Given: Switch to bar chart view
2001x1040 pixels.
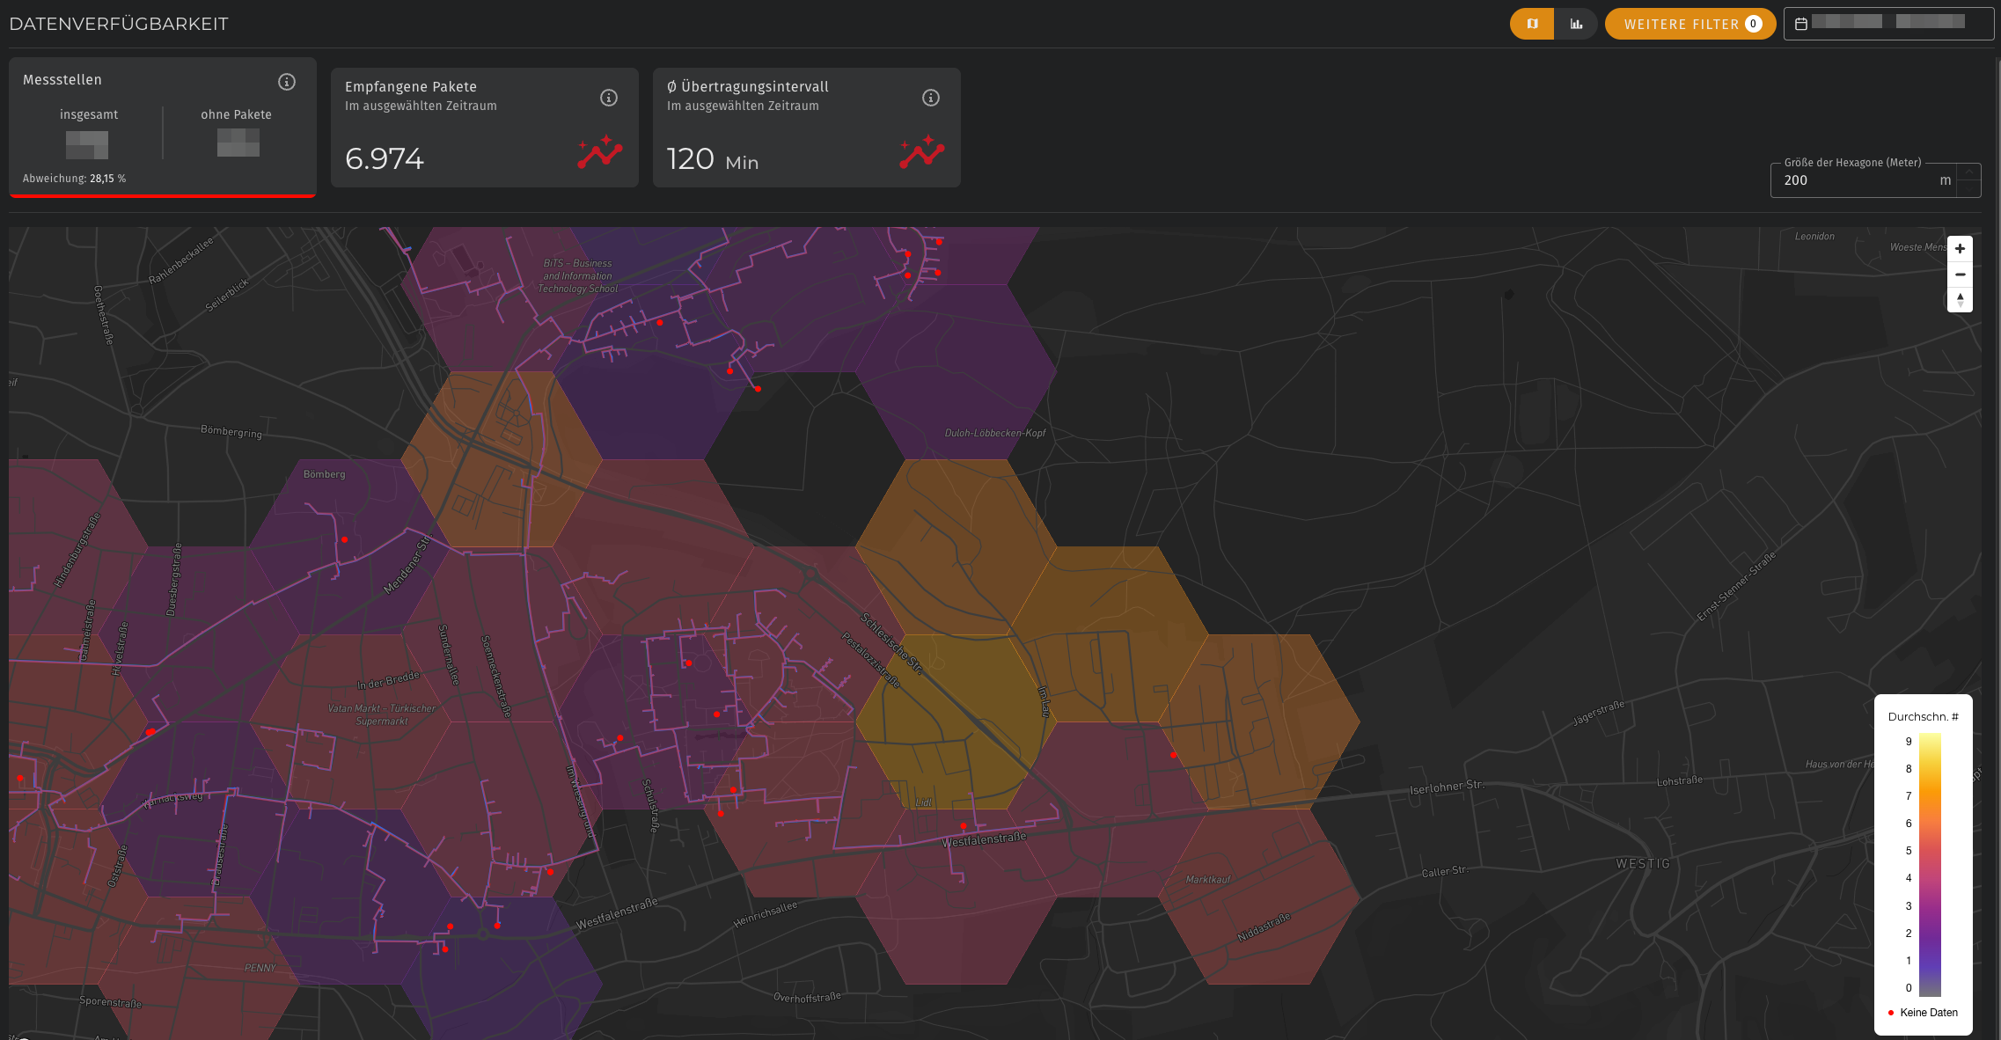Looking at the screenshot, I should (1576, 25).
